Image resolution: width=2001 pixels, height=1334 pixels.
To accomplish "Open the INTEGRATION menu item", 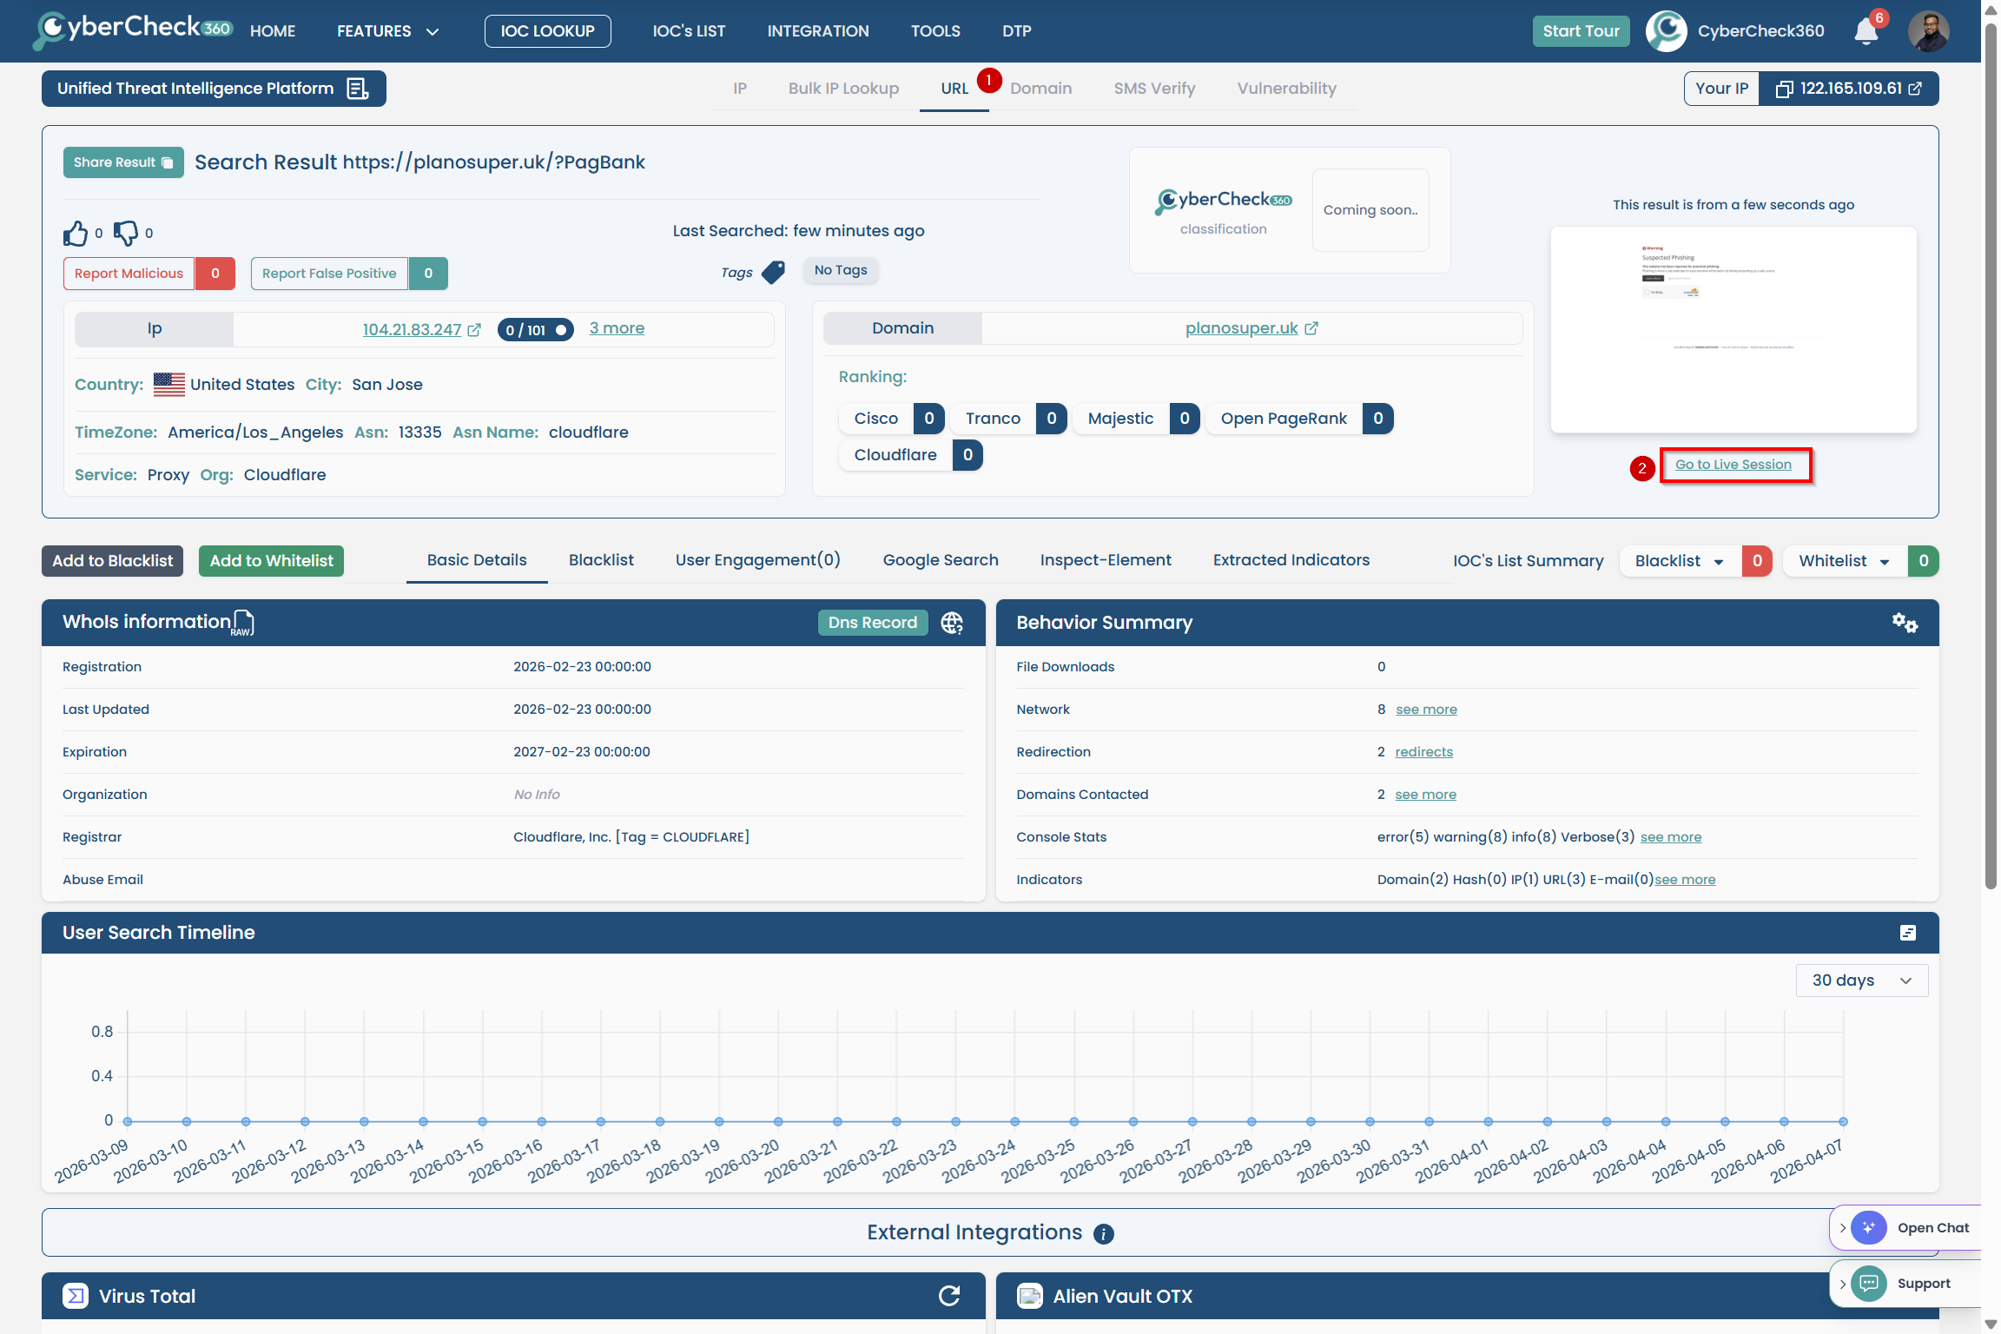I will (x=818, y=31).
